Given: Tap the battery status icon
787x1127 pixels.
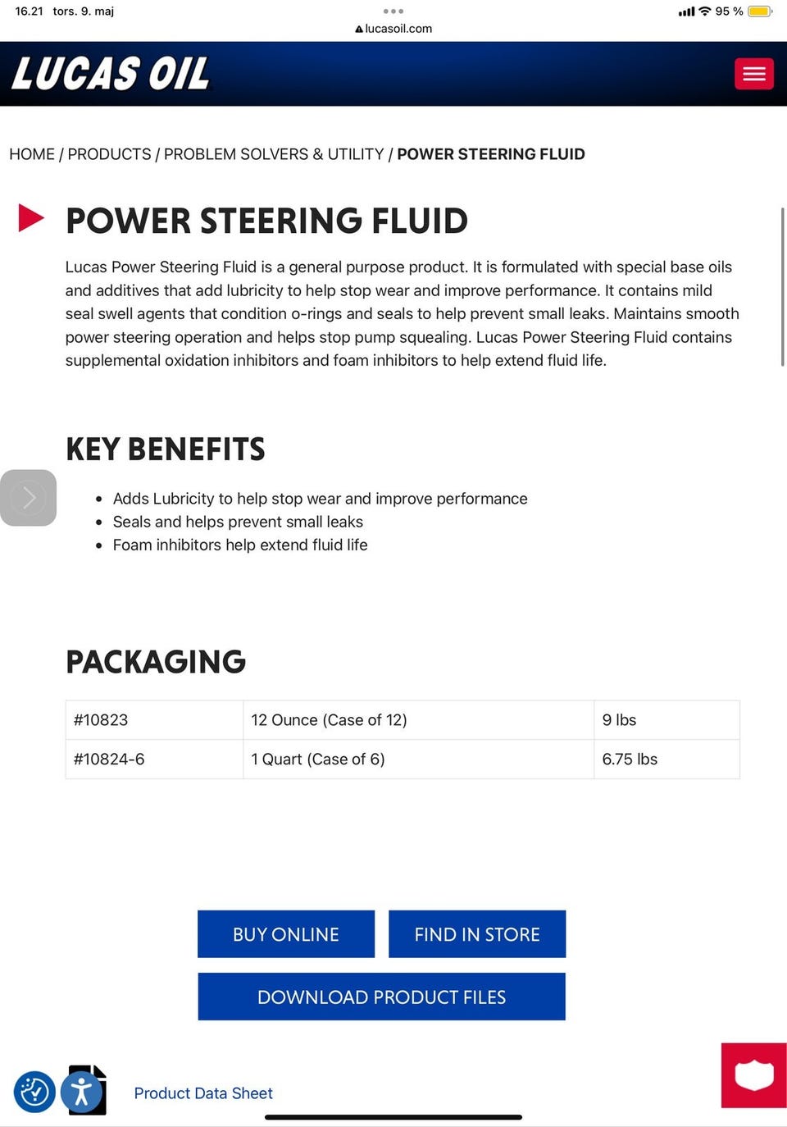Looking at the screenshot, I should point(759,11).
